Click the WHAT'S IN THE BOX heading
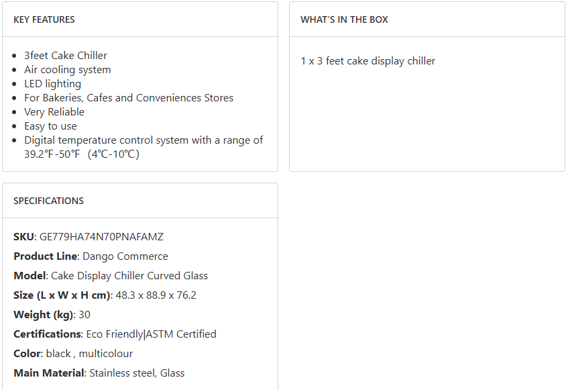This screenshot has width=568, height=390. 344,19
